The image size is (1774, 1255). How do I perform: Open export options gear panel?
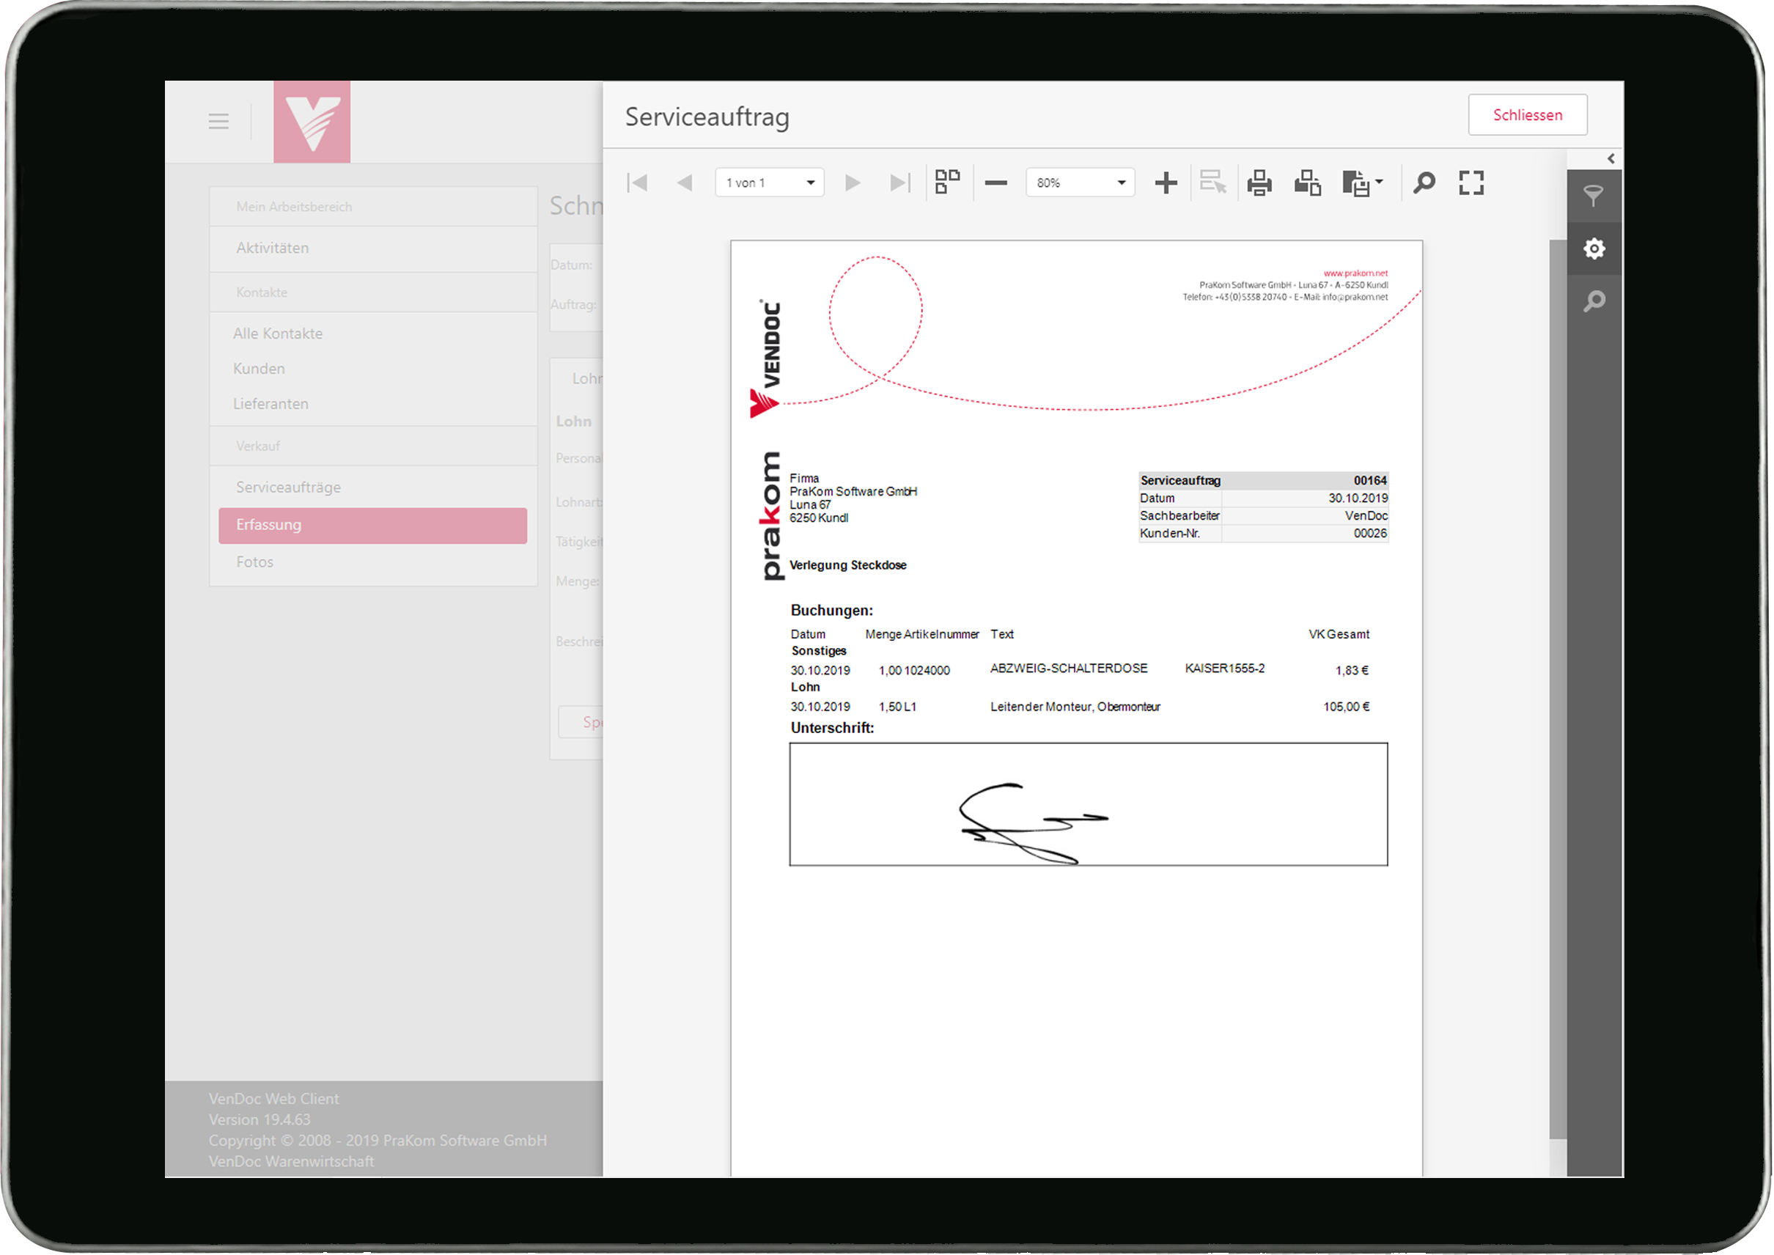tap(1593, 249)
